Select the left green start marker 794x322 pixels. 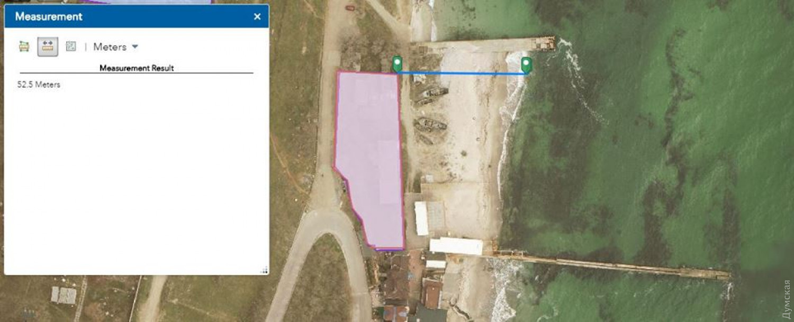[x=397, y=63]
